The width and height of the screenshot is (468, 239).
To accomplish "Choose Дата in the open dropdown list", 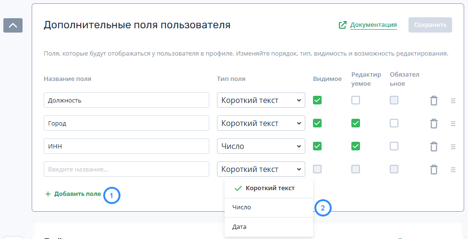I will point(239,227).
